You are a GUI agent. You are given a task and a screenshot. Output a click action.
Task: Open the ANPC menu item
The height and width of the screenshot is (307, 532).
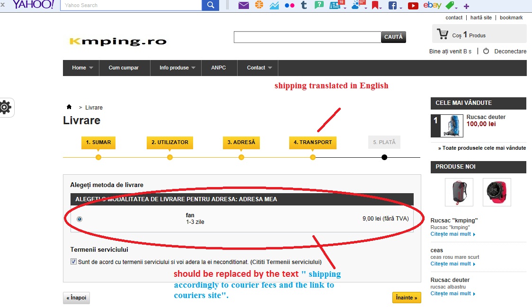(219, 68)
